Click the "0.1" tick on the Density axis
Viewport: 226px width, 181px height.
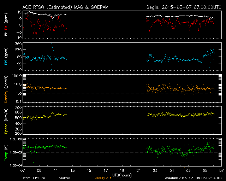(19, 101)
